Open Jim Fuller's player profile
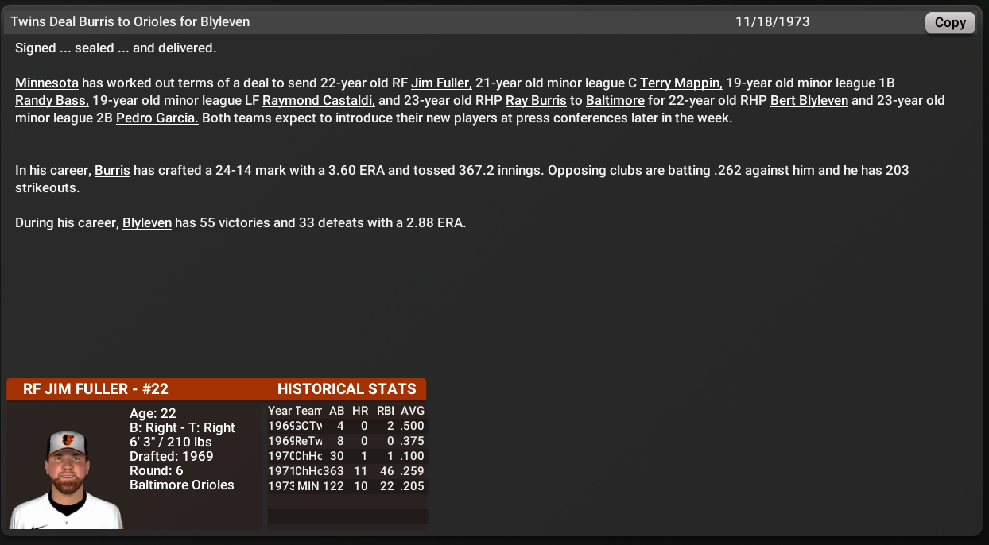Image resolution: width=989 pixels, height=545 pixels. click(440, 83)
